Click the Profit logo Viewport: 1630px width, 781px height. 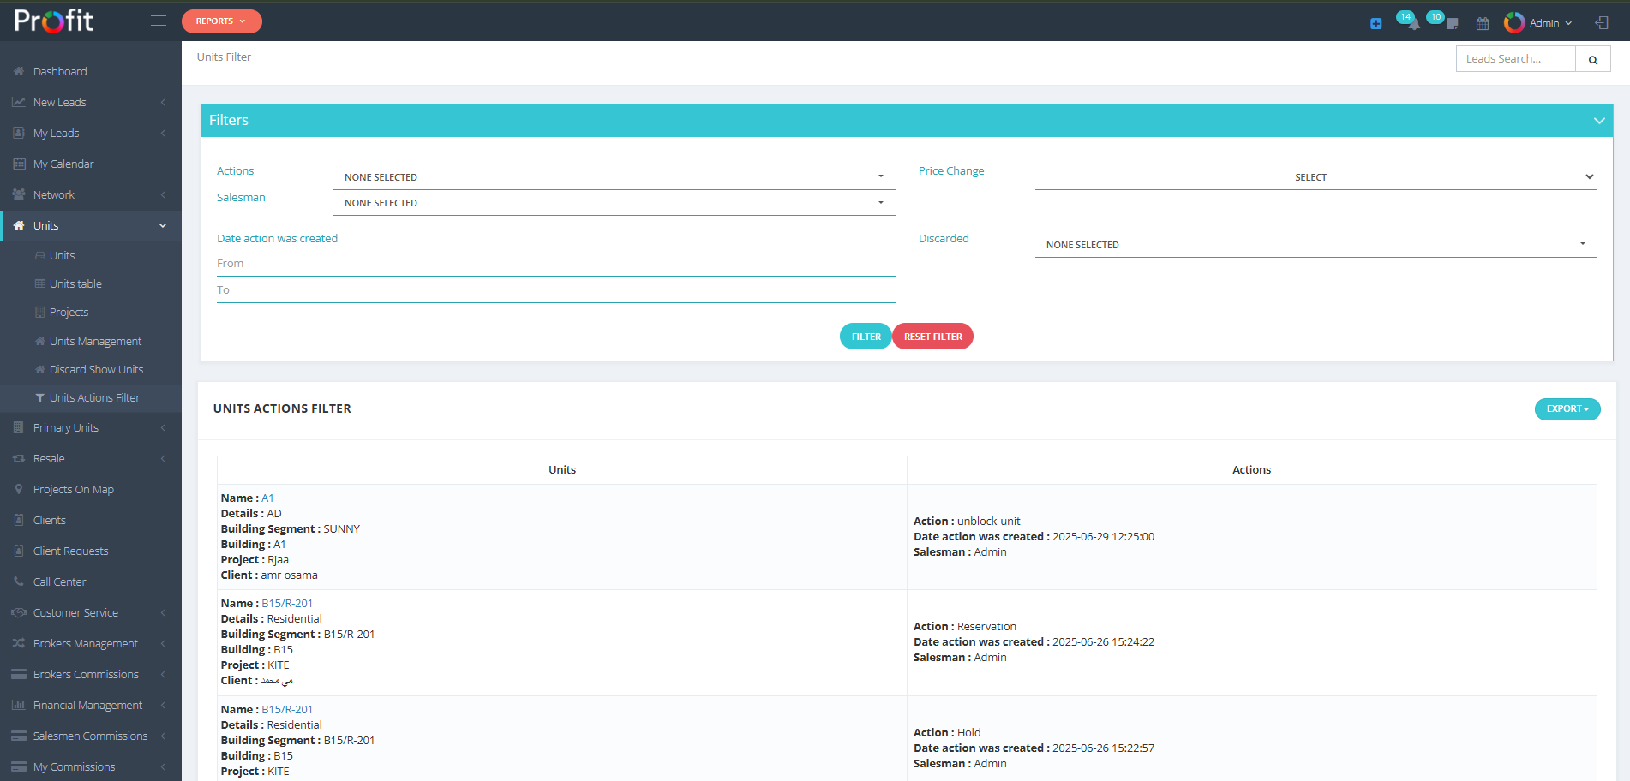click(x=54, y=21)
